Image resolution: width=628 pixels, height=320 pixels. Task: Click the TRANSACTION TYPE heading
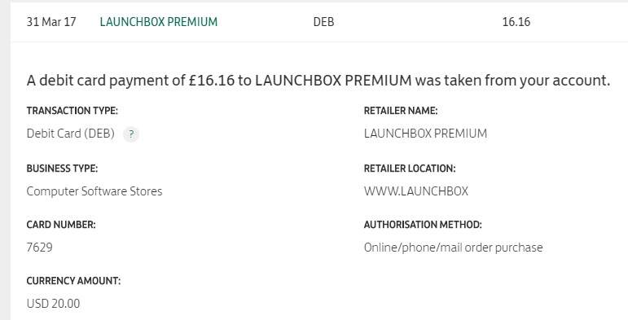click(72, 111)
